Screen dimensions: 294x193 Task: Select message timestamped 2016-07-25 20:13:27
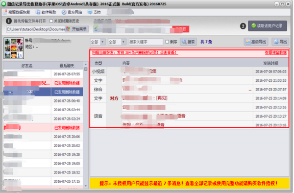tap(205, 116)
